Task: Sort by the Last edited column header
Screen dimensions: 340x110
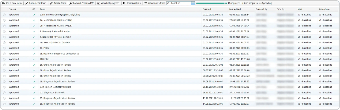Action: coord(235,9)
